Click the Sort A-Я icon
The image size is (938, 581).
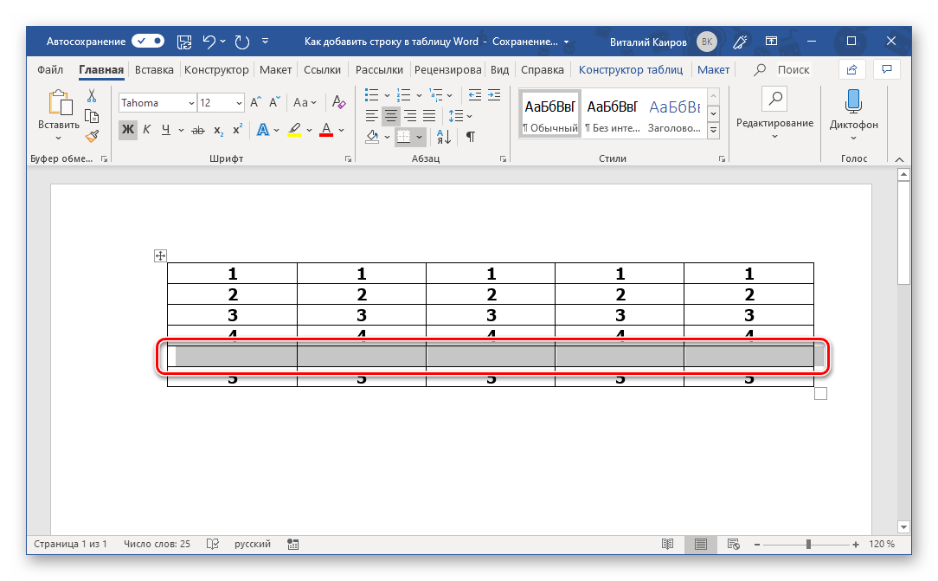pyautogui.click(x=444, y=137)
